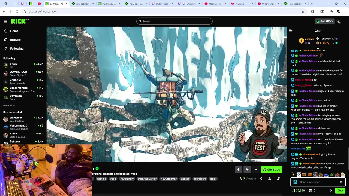Viewport: 349px width, 196px height.
Task: Open the Chrome three-dot menu
Action: [344, 11]
